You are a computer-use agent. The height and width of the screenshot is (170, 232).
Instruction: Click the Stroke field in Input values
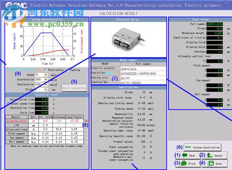click(x=214, y=29)
